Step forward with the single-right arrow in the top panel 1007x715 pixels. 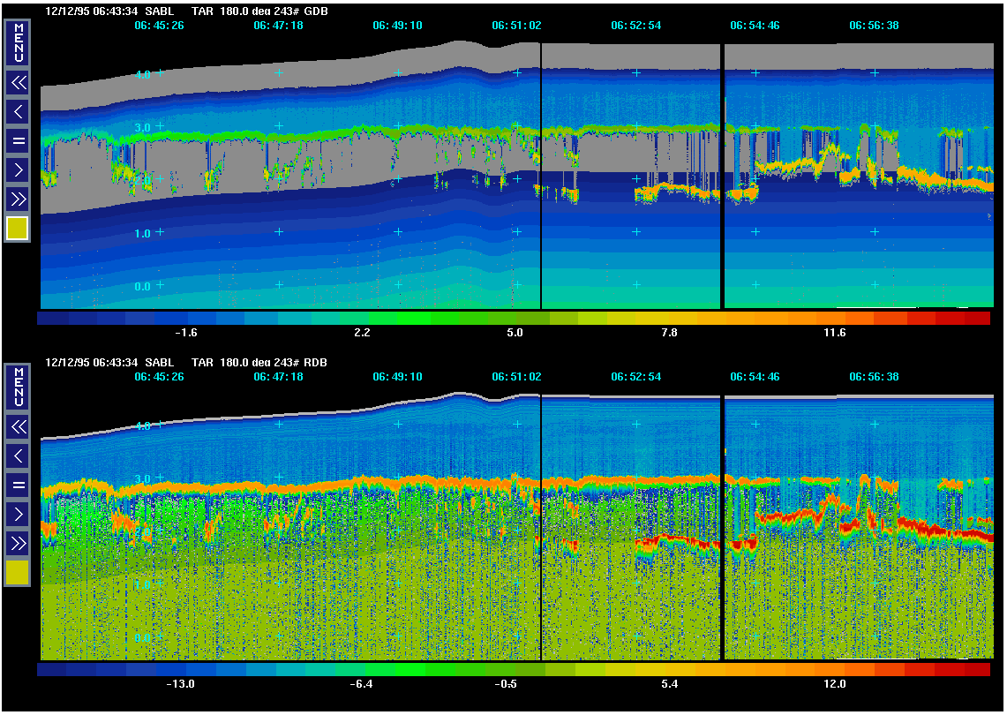tap(18, 169)
